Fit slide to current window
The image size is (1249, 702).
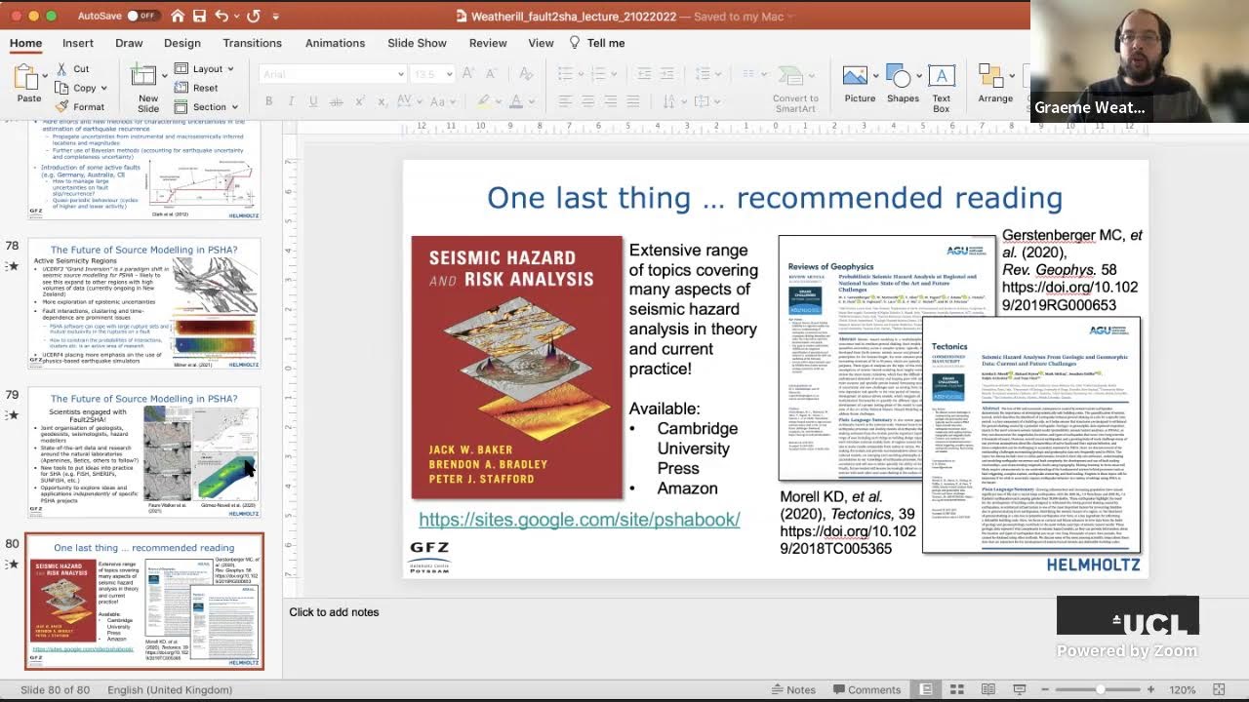point(1219,689)
